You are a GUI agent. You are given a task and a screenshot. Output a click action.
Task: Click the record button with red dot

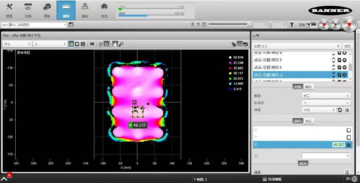click(324, 24)
